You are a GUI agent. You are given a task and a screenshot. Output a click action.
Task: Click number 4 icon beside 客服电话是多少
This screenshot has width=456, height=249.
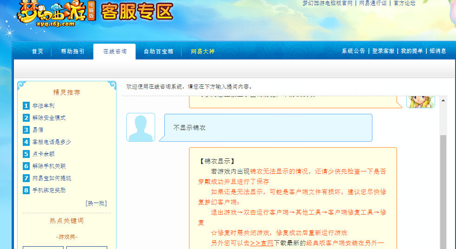26,142
